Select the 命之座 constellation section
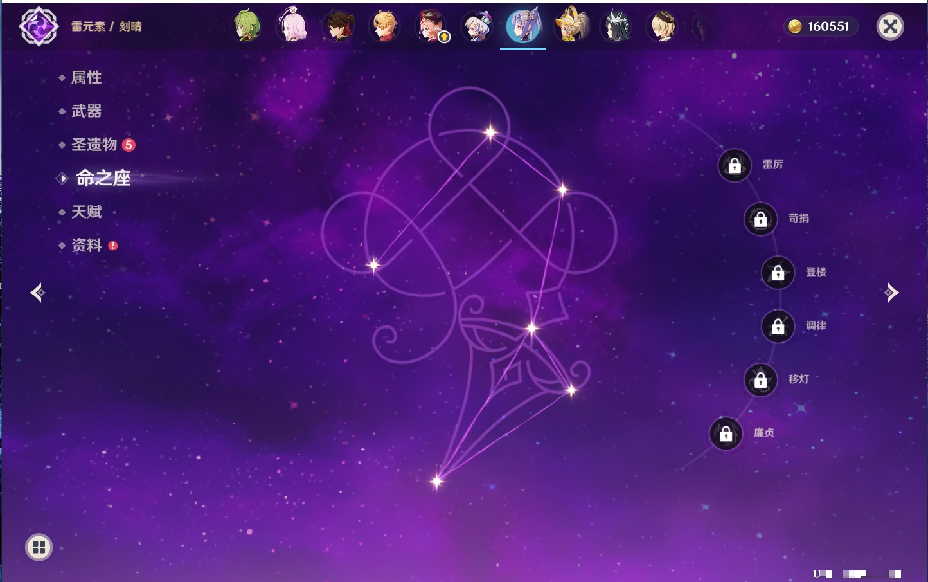This screenshot has width=928, height=582. coord(103,178)
